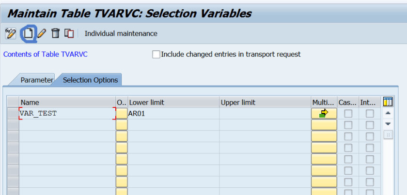Viewport: 407px width, 195px height.
Task: Enable Include changed entries in transport request
Action: [156, 54]
